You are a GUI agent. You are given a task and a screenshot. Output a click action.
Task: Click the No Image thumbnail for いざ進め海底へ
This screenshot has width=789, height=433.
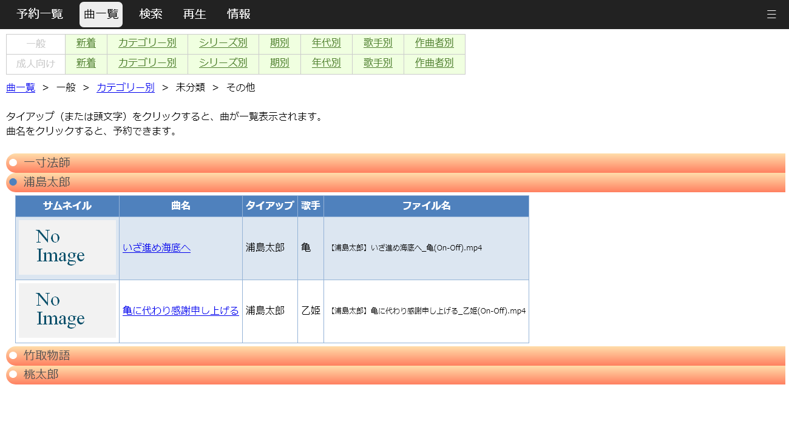[67, 247]
